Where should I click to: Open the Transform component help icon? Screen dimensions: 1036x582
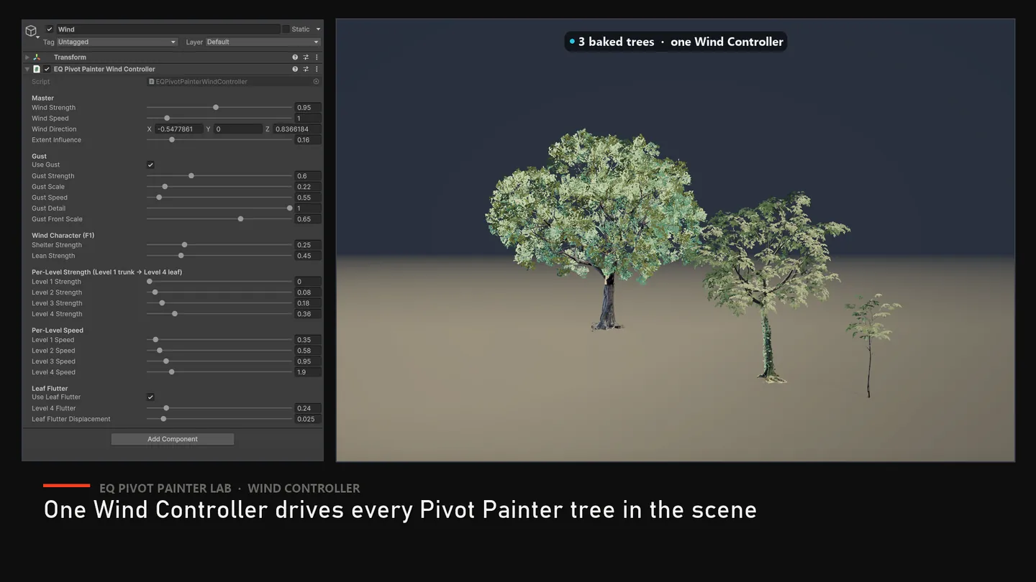[x=295, y=57]
